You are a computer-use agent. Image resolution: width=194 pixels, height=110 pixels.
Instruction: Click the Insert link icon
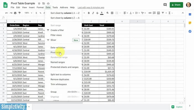pos(150,13)
